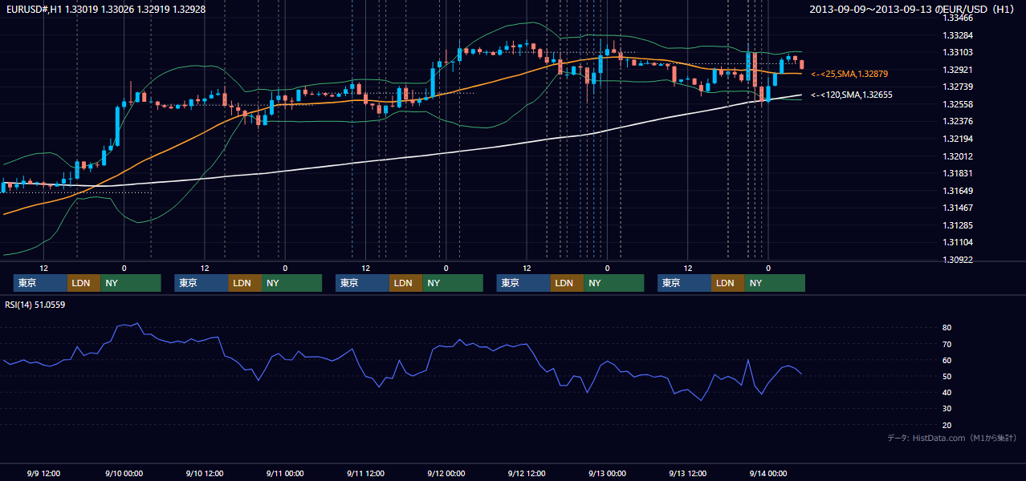Click the 9/12 00:00 time axis label
Viewport: 1026px width, 481px height.
[446, 473]
